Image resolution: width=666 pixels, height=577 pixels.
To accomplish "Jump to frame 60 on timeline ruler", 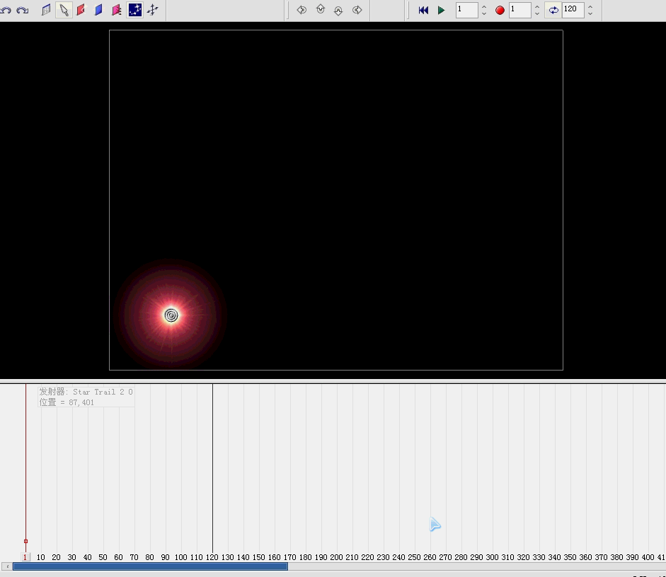I will (x=118, y=557).
